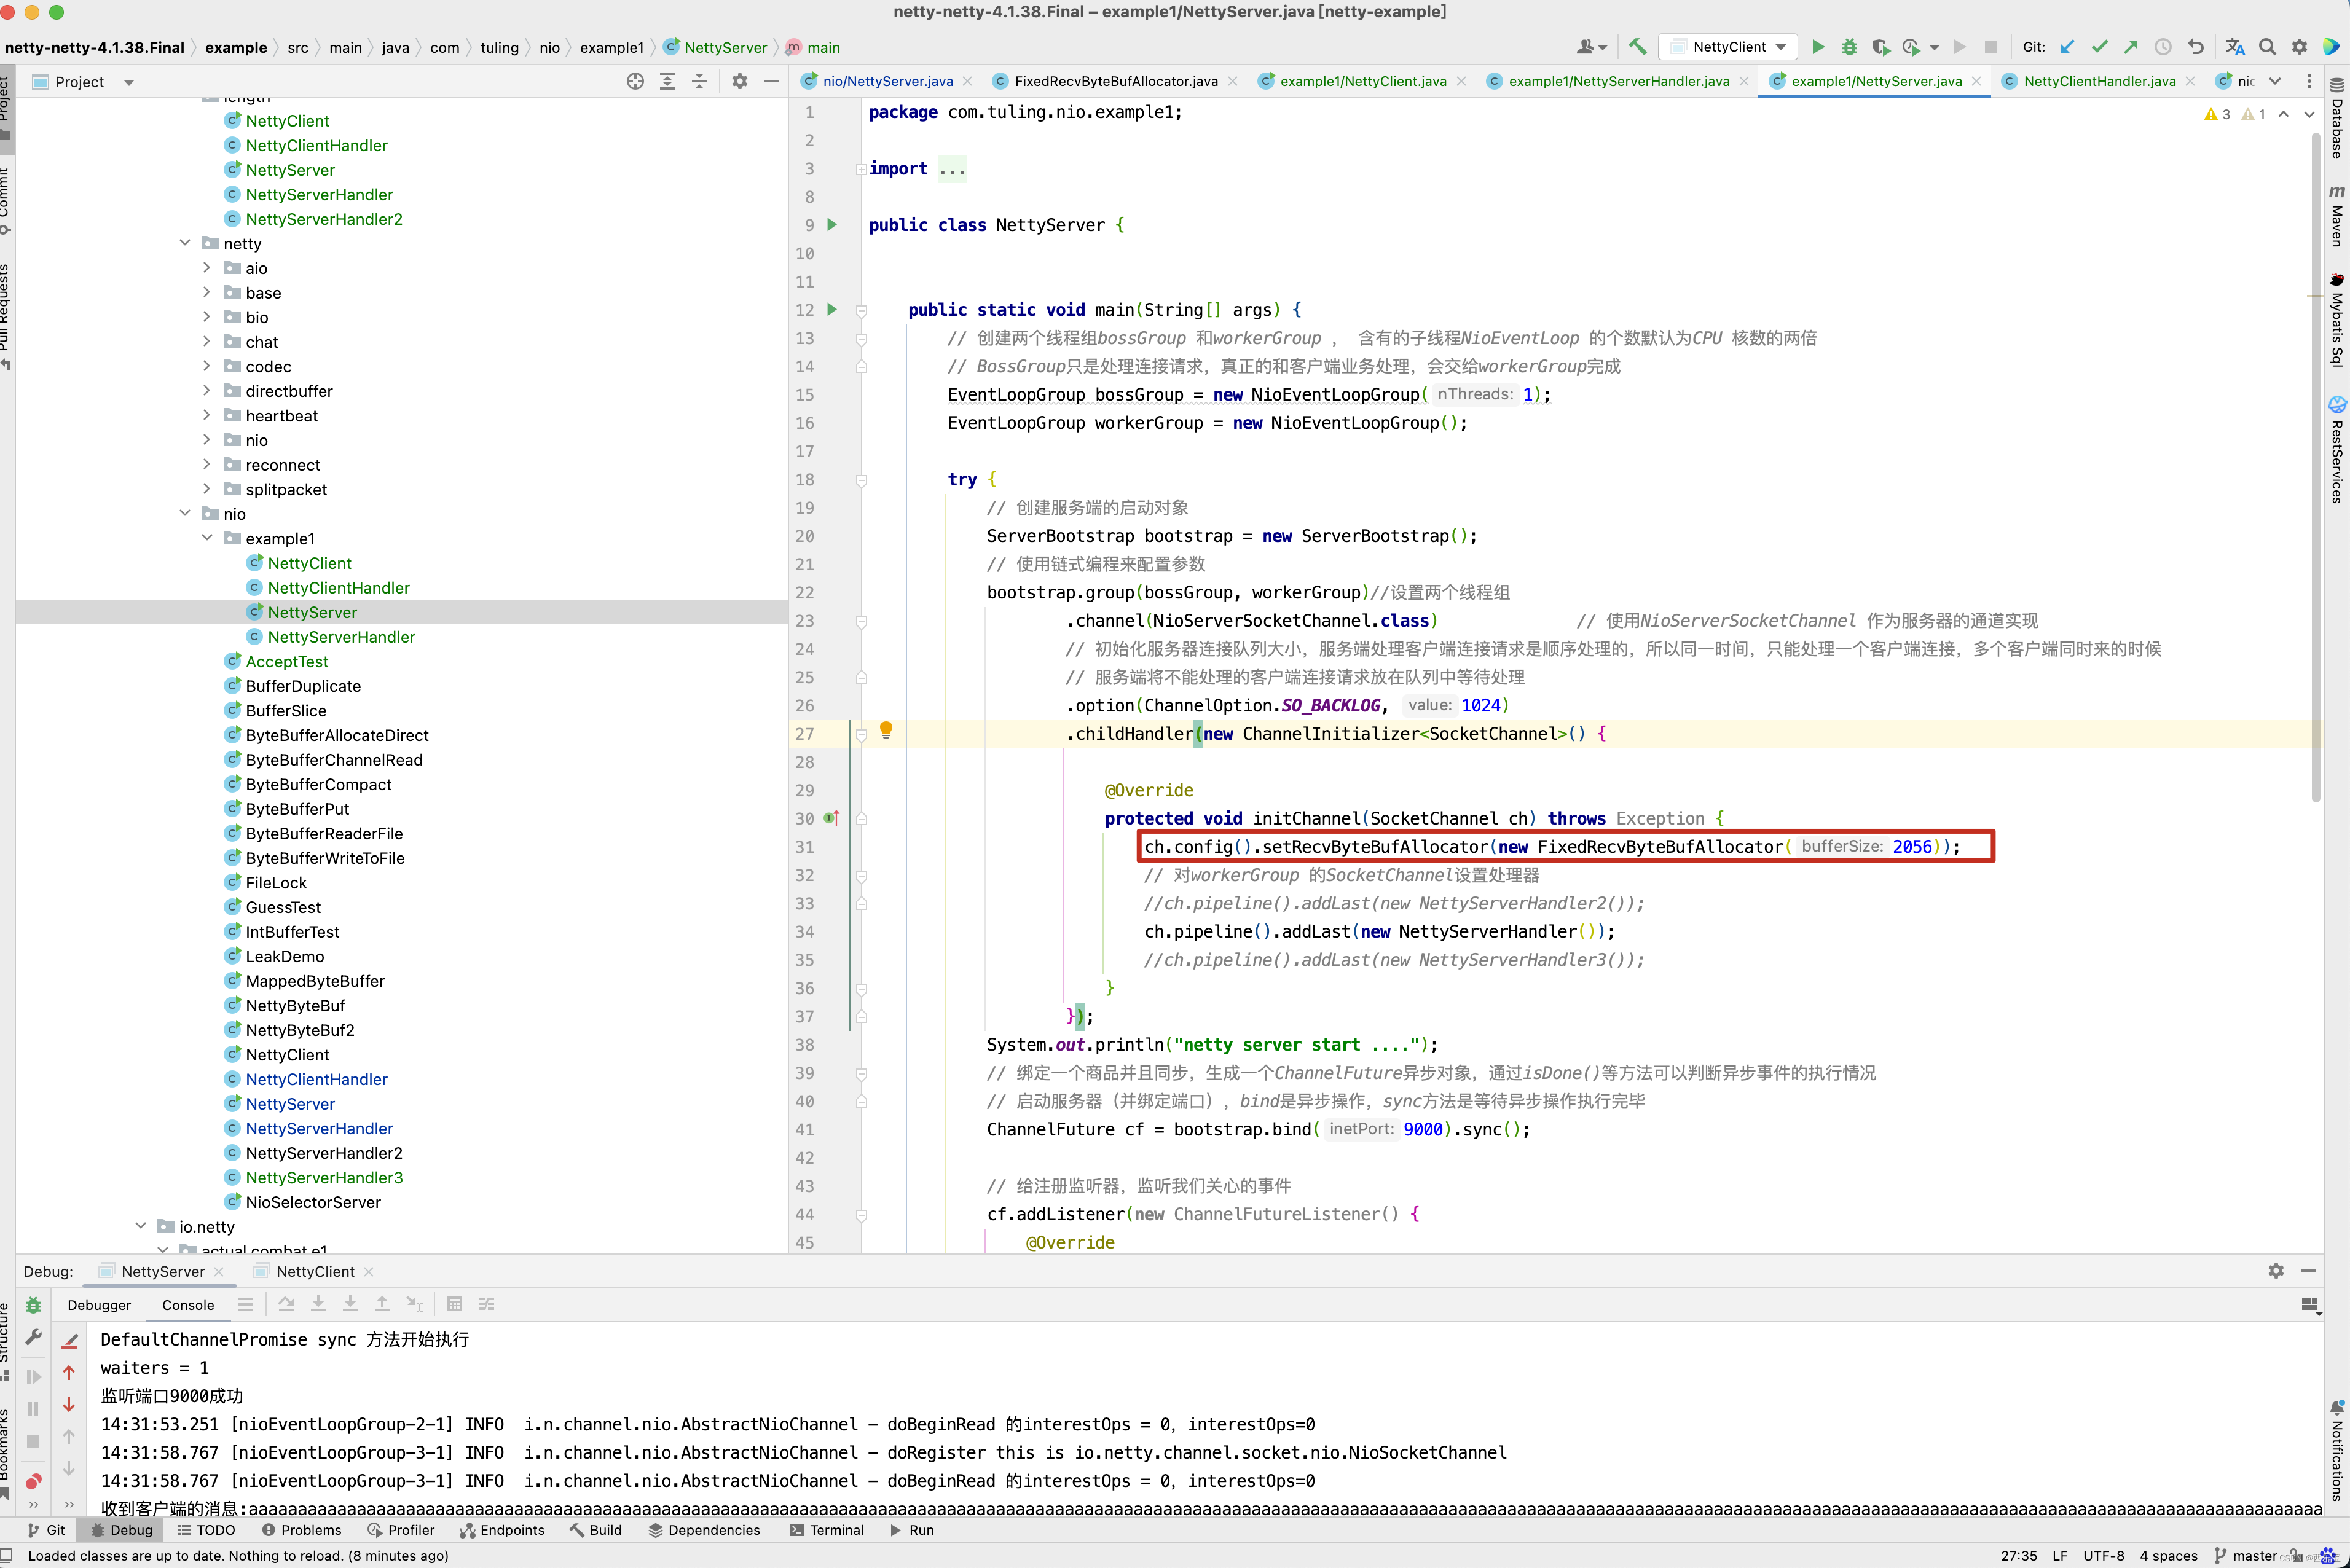Open Search Everywhere magnifier icon
Image resolution: width=2350 pixels, height=1568 pixels.
2267,47
